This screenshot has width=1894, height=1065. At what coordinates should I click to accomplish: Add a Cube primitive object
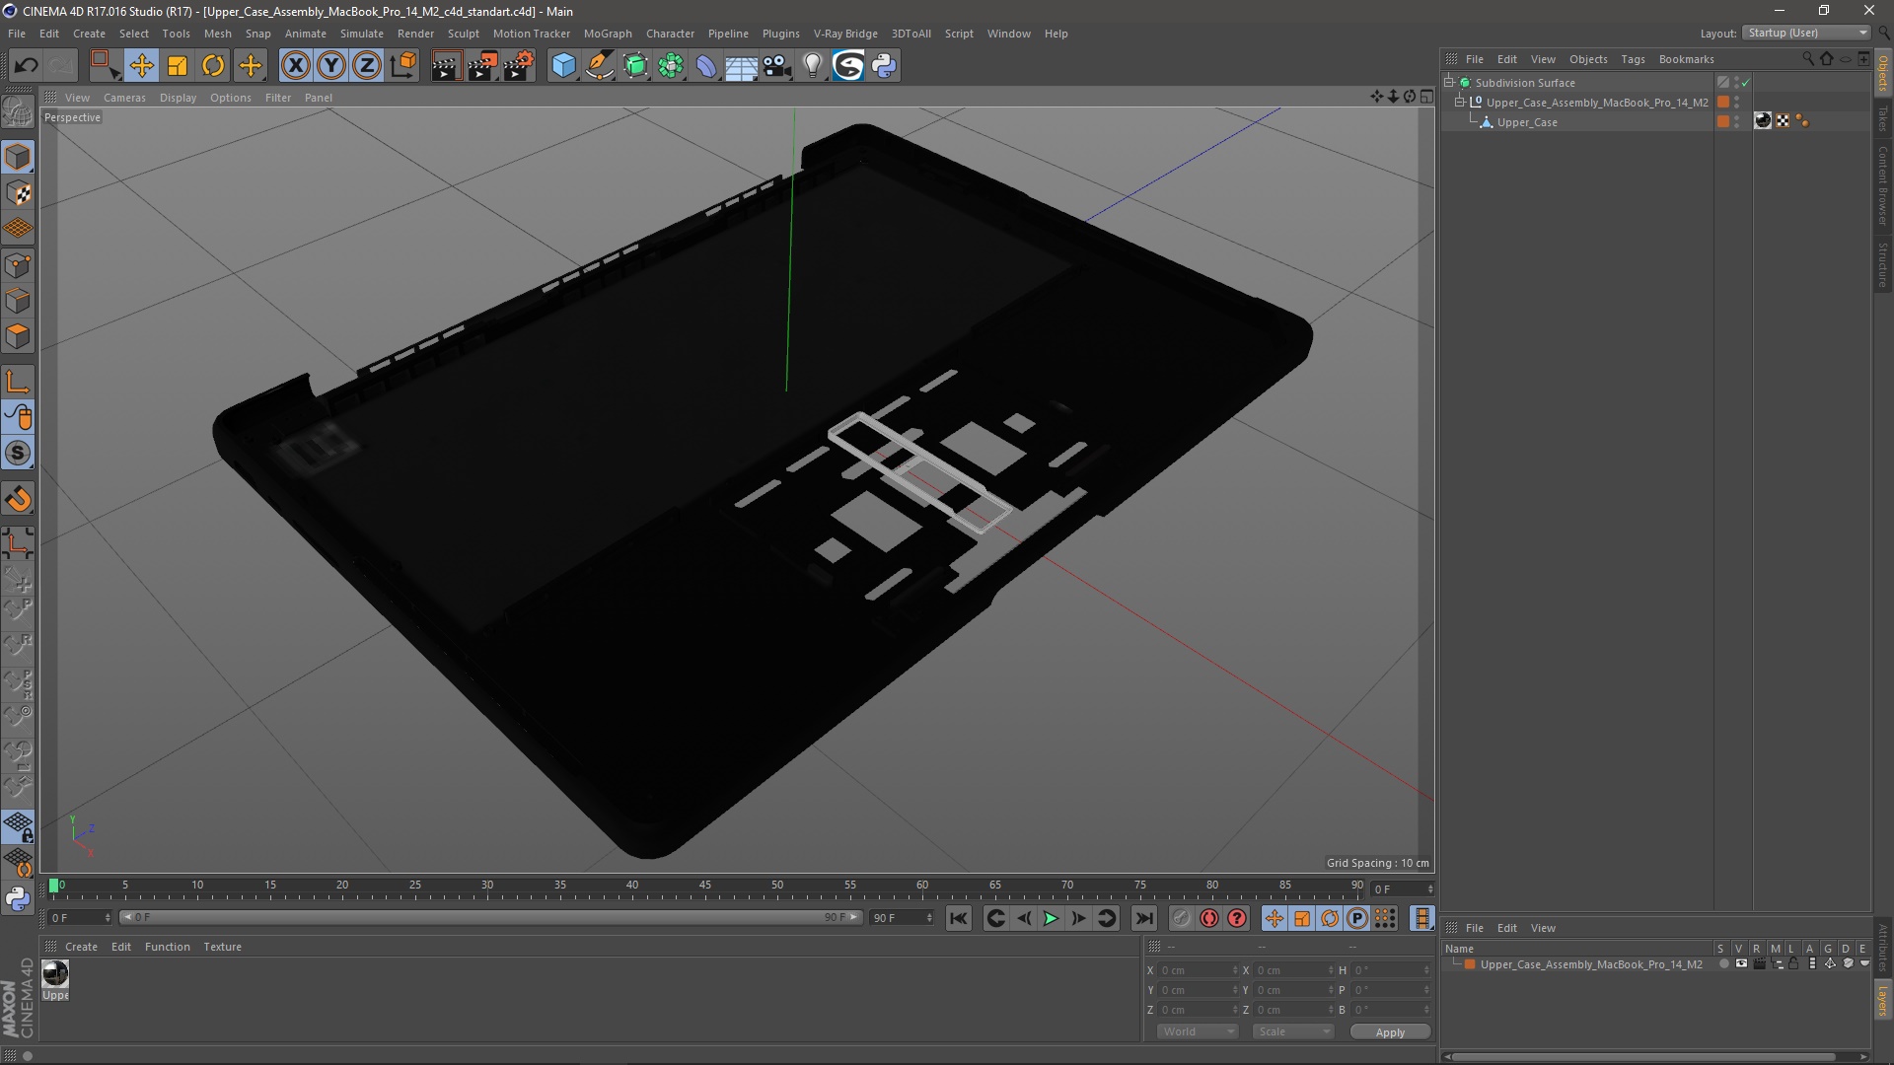click(563, 66)
